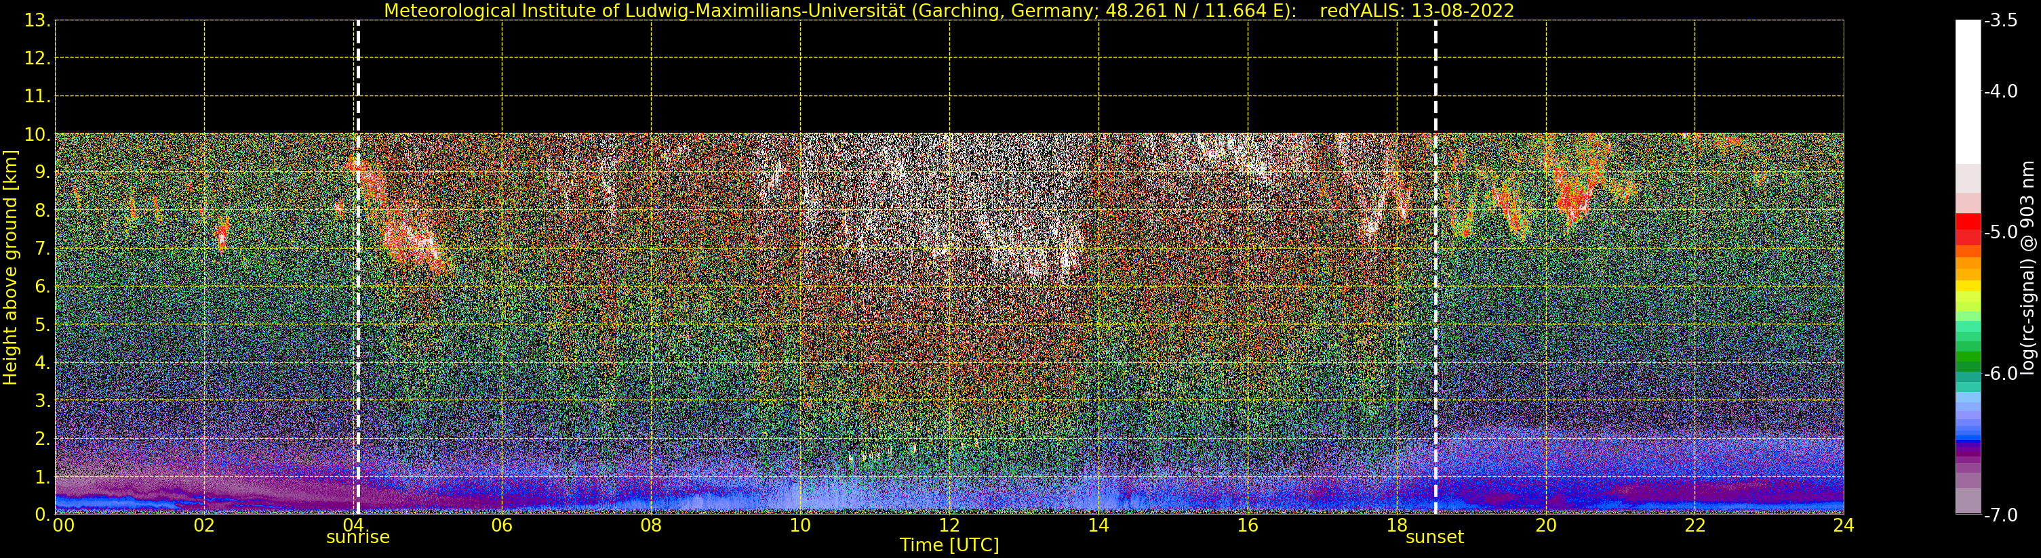This screenshot has width=2041, height=558.
Task: Click the '16' time axis tick label
Action: 1248,525
